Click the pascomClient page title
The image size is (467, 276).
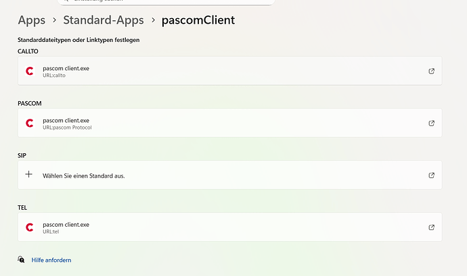[x=198, y=20]
